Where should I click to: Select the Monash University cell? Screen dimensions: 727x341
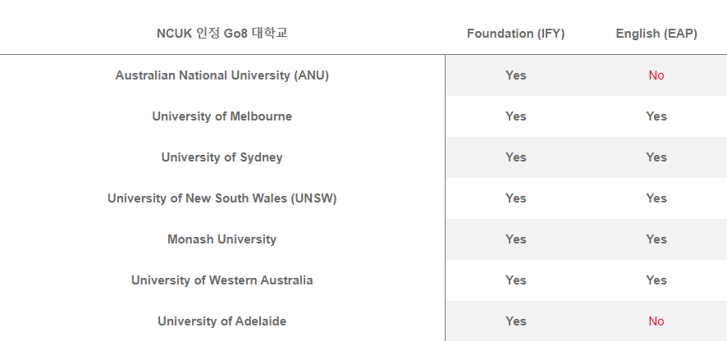tap(222, 239)
